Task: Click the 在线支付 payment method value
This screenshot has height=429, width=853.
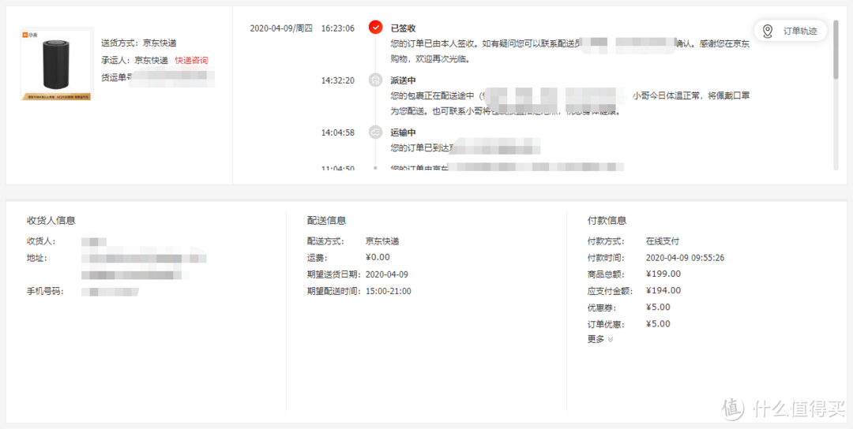Action: (662, 241)
